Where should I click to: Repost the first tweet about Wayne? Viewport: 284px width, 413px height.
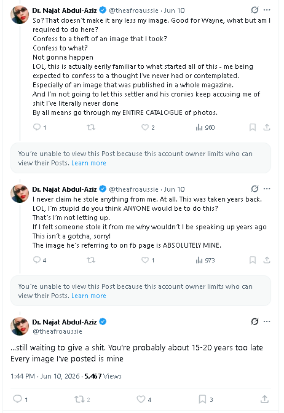click(91, 127)
